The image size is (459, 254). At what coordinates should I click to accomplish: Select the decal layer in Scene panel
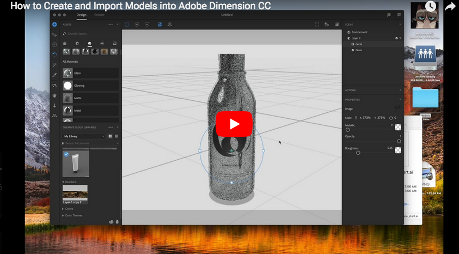point(359,44)
